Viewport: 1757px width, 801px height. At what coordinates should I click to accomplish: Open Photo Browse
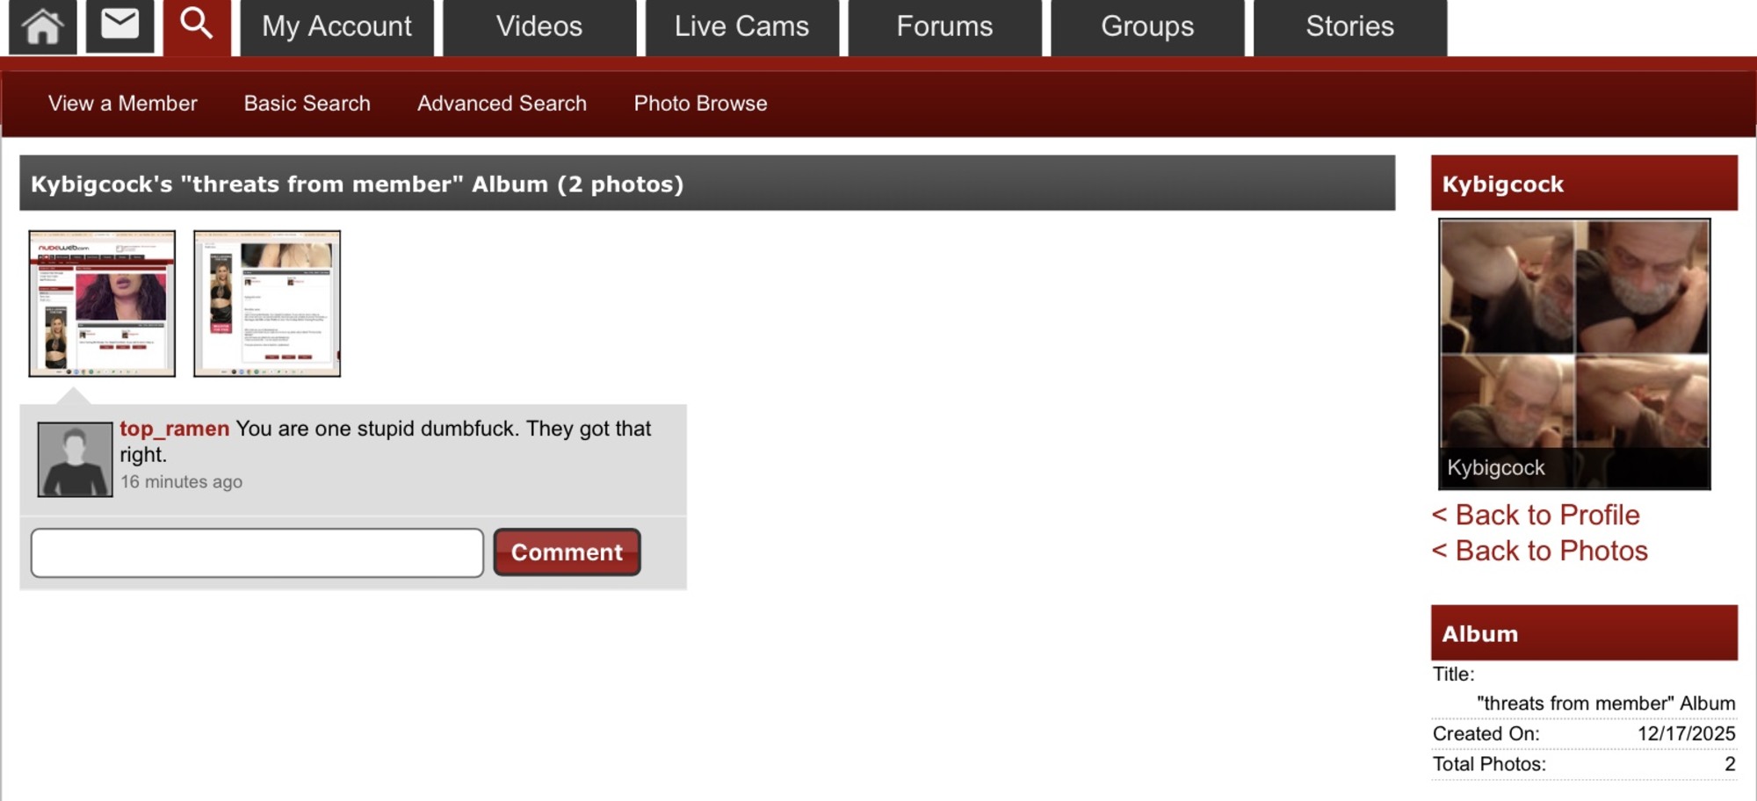click(x=700, y=104)
